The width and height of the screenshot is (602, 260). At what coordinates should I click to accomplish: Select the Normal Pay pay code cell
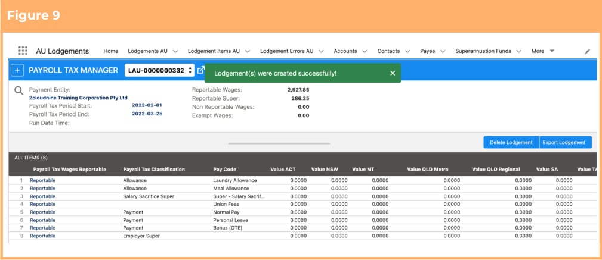coord(226,212)
